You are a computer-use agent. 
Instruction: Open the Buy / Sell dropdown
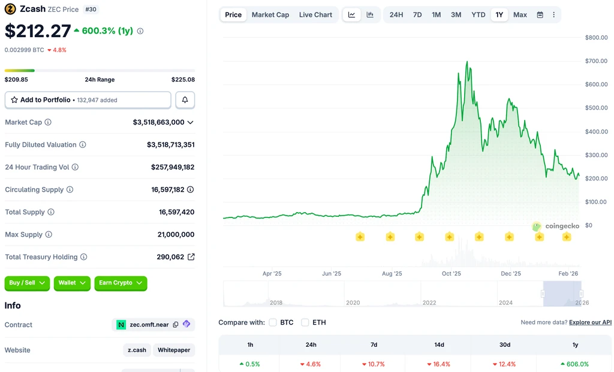click(x=27, y=283)
